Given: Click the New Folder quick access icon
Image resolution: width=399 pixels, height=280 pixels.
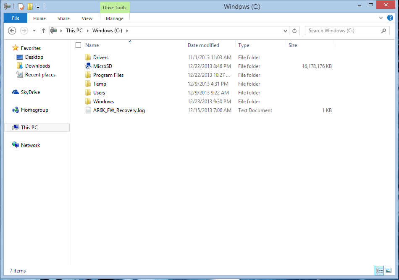Looking at the screenshot, I should tap(30, 7).
